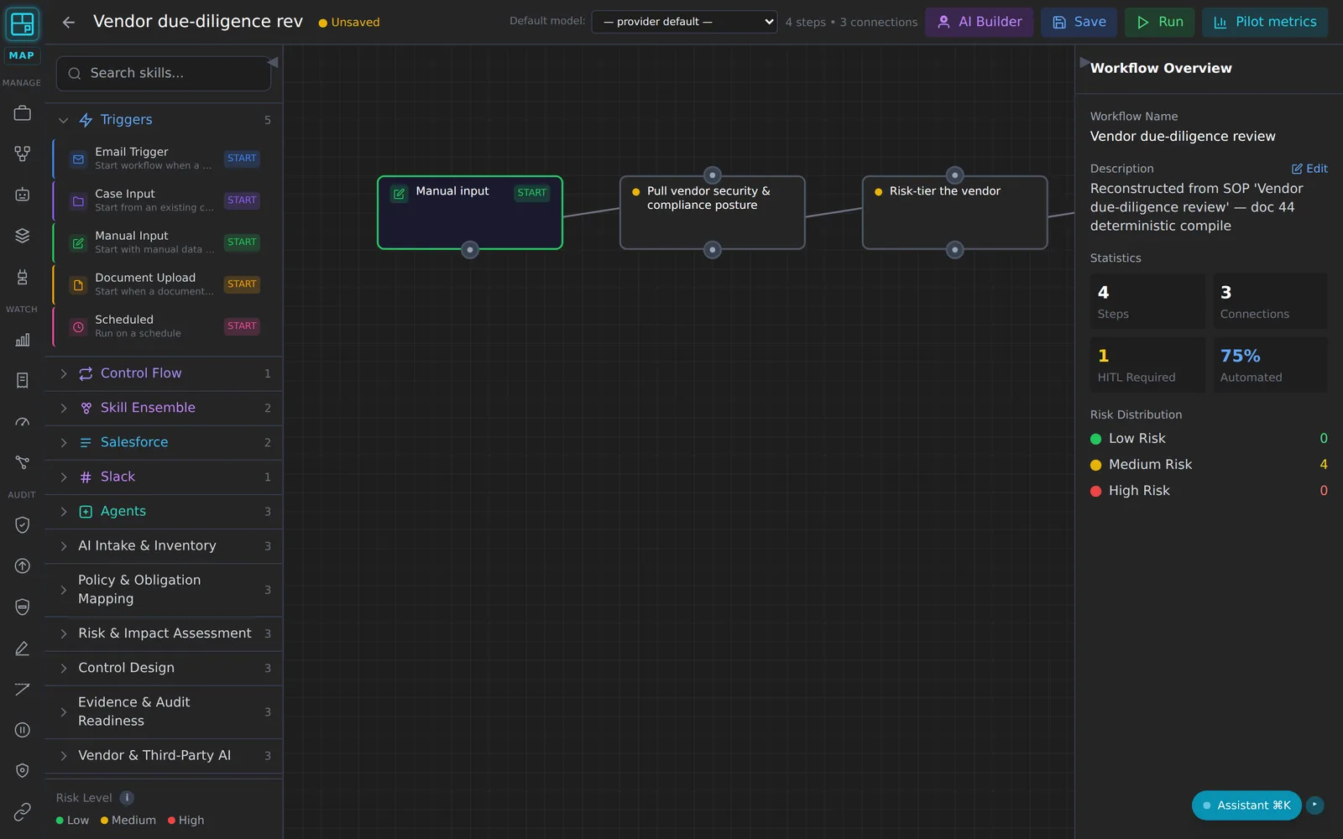The width and height of the screenshot is (1343, 839).
Task: Click the Document Upload file icon
Action: 78,284
